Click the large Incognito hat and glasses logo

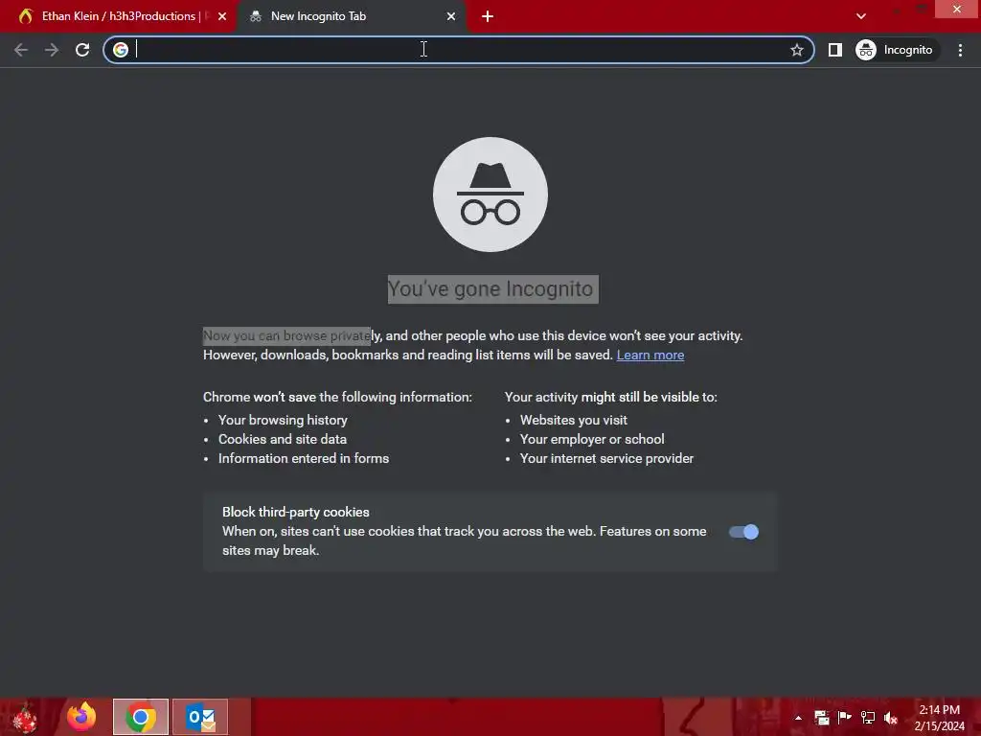tap(490, 195)
